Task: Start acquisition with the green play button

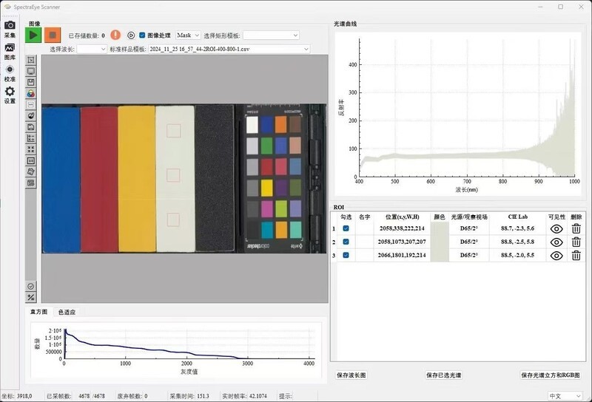Action: tap(33, 35)
